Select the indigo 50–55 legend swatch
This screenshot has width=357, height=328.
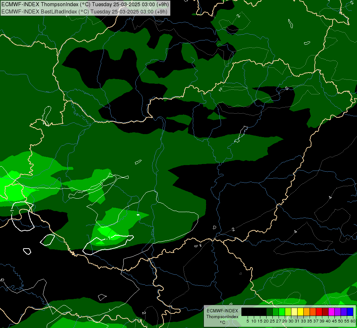click(x=344, y=312)
